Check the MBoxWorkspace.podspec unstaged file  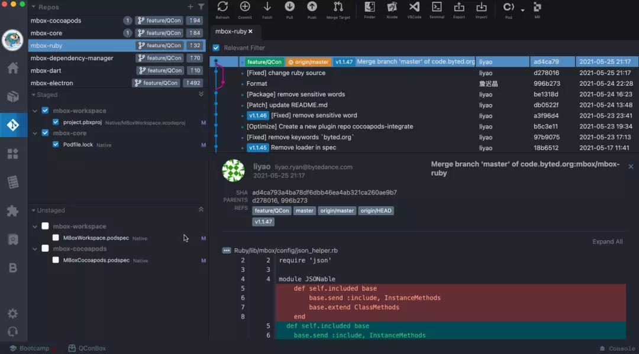click(56, 238)
